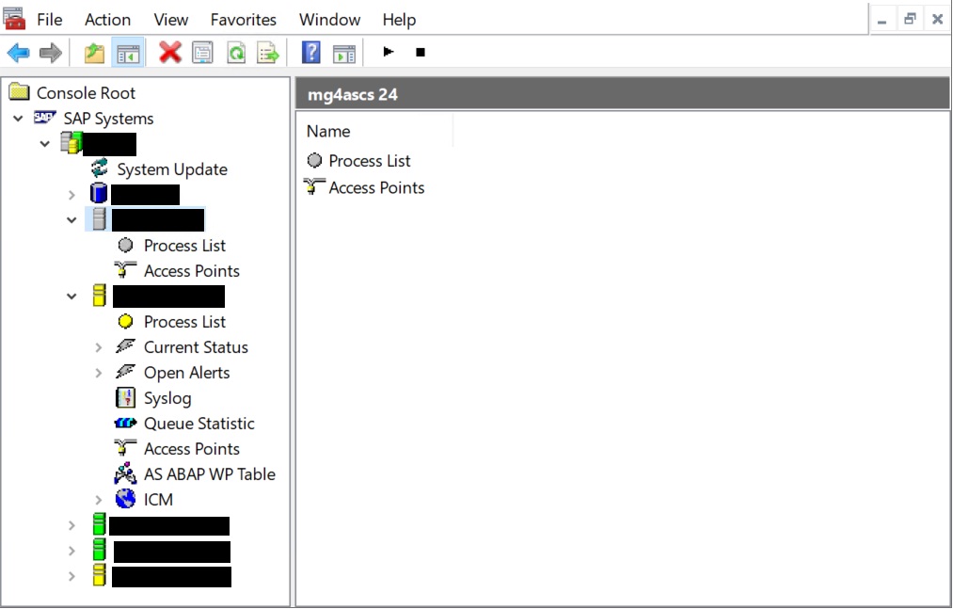Click the Console Root folder icon

tap(20, 92)
